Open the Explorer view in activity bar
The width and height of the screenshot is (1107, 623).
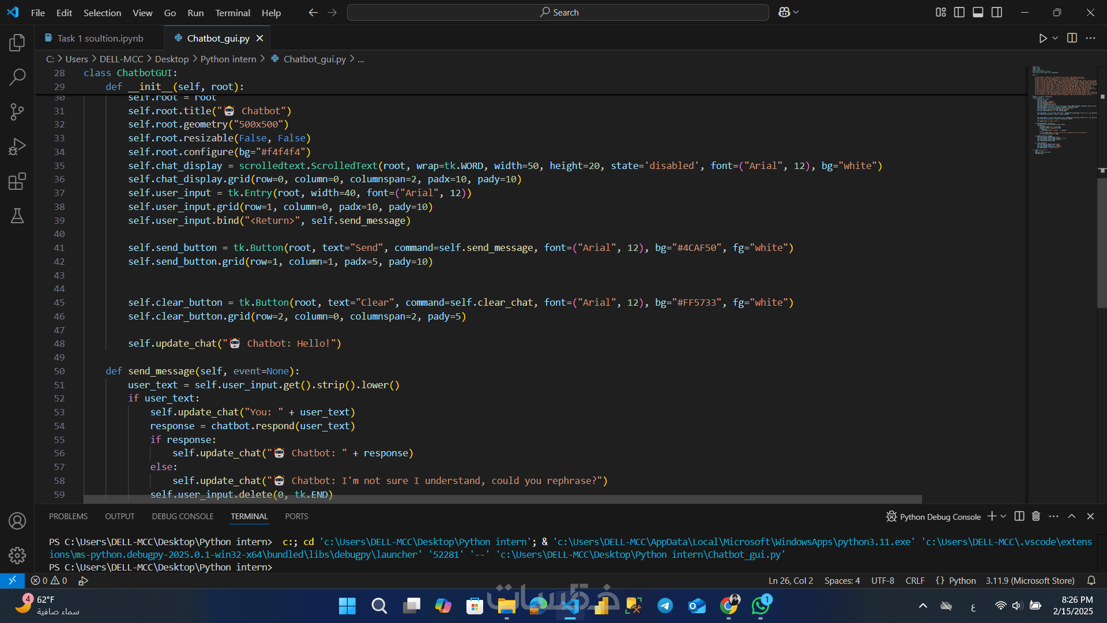17,43
